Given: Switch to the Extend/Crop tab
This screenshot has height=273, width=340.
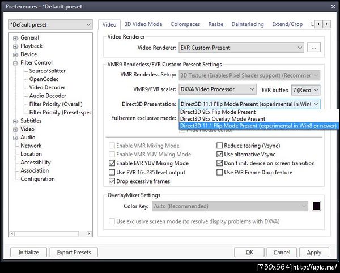Looking at the screenshot, I should point(287,24).
